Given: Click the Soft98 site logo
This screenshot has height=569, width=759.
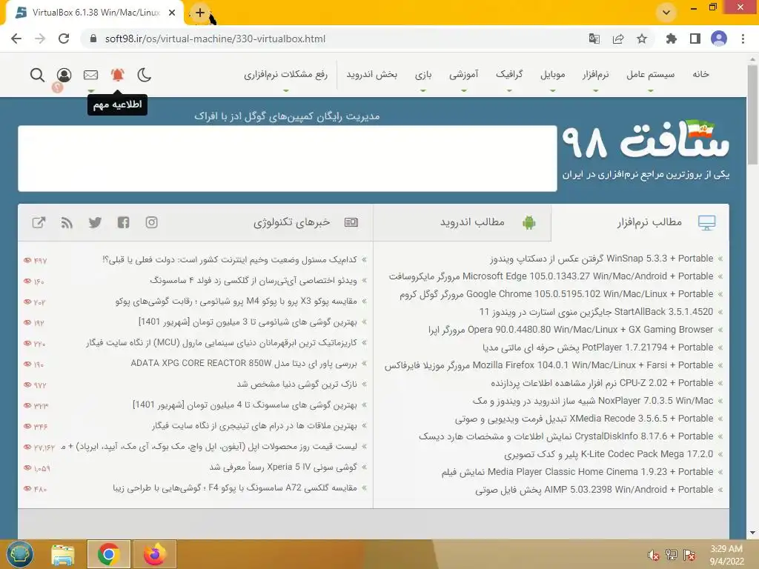Looking at the screenshot, I should pos(646,140).
